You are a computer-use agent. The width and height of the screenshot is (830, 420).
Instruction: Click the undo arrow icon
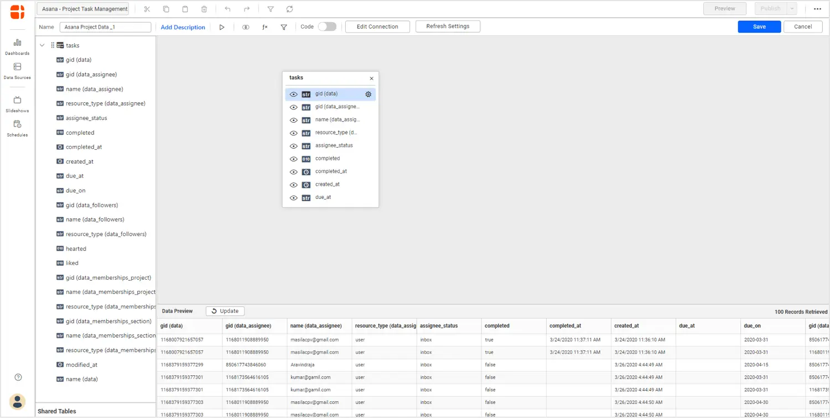227,9
